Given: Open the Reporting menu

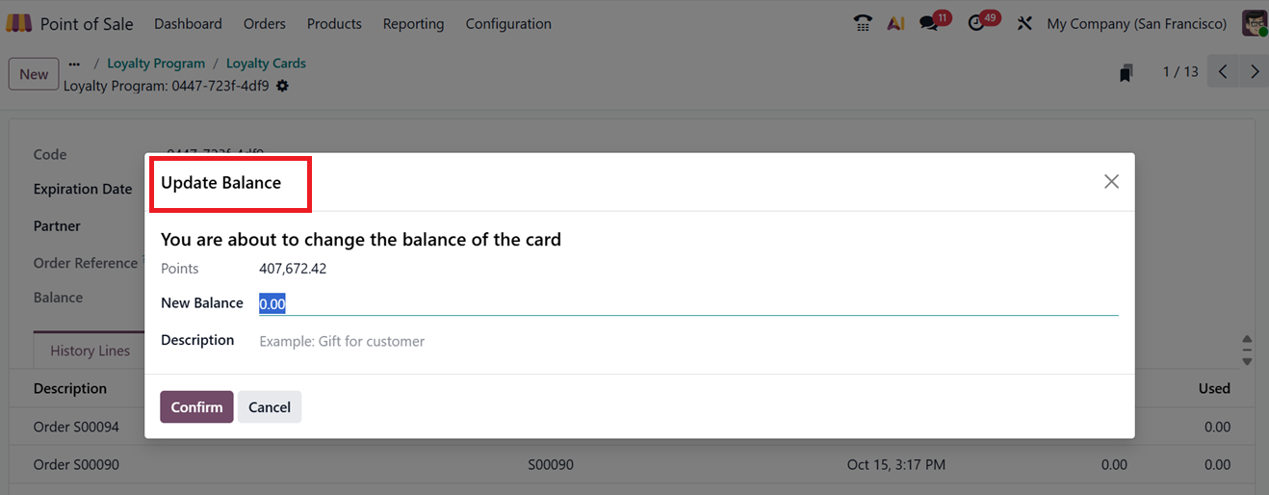Looking at the screenshot, I should [x=413, y=23].
